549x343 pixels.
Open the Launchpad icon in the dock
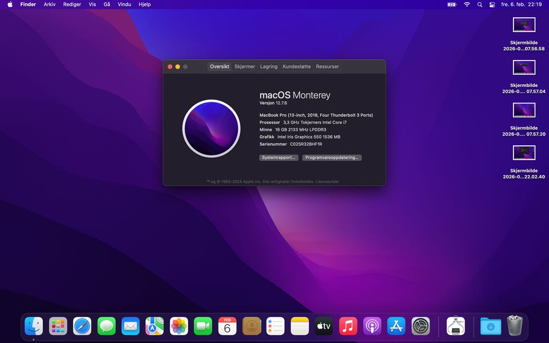pos(58,326)
